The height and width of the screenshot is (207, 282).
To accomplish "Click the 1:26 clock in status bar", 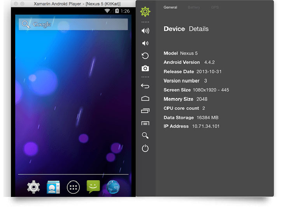I will 125,11.
